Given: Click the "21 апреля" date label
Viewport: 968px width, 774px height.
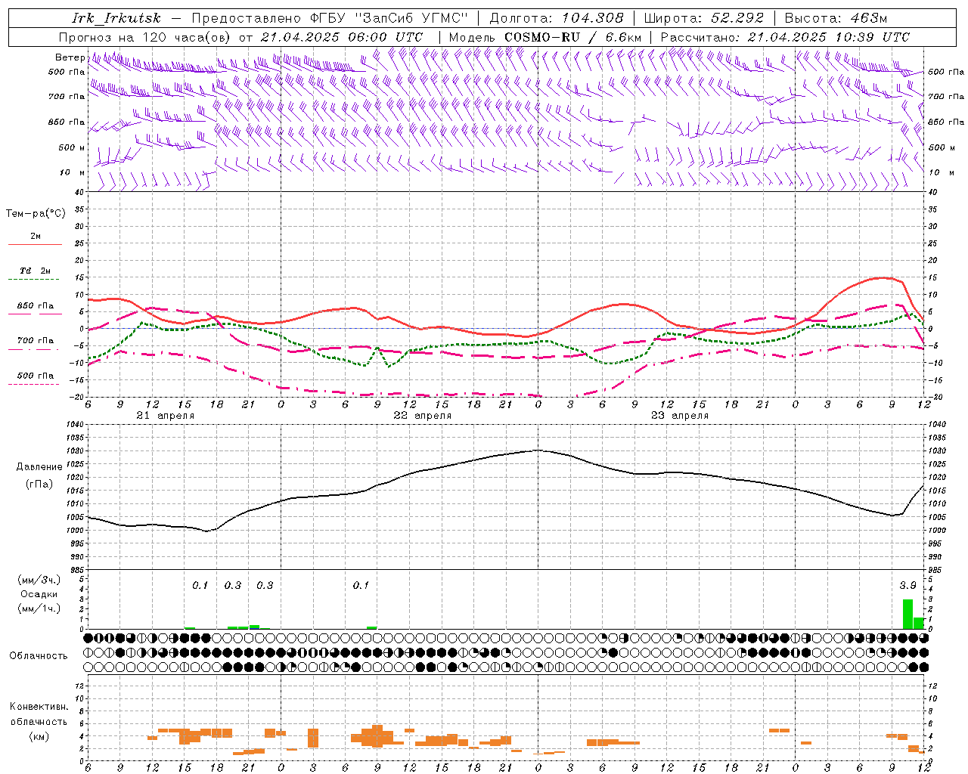Looking at the screenshot, I should 166,416.
